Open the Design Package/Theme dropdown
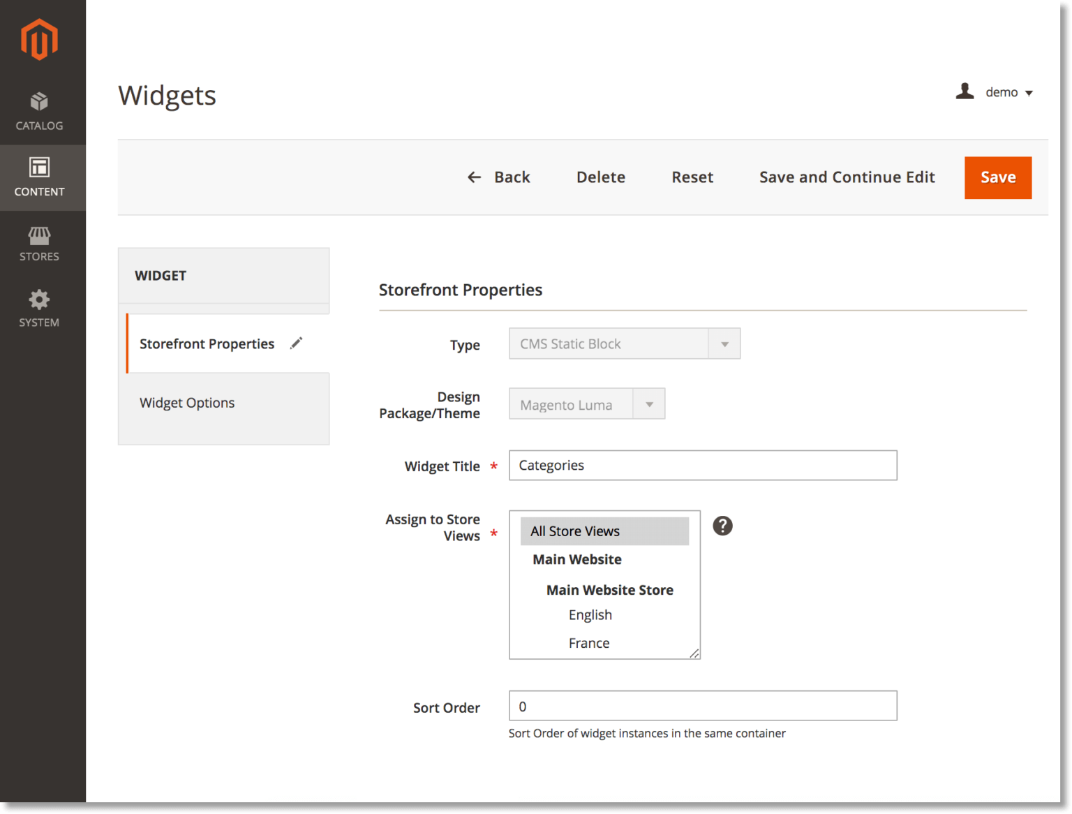Screen dimensions: 1072x814 (x=649, y=404)
